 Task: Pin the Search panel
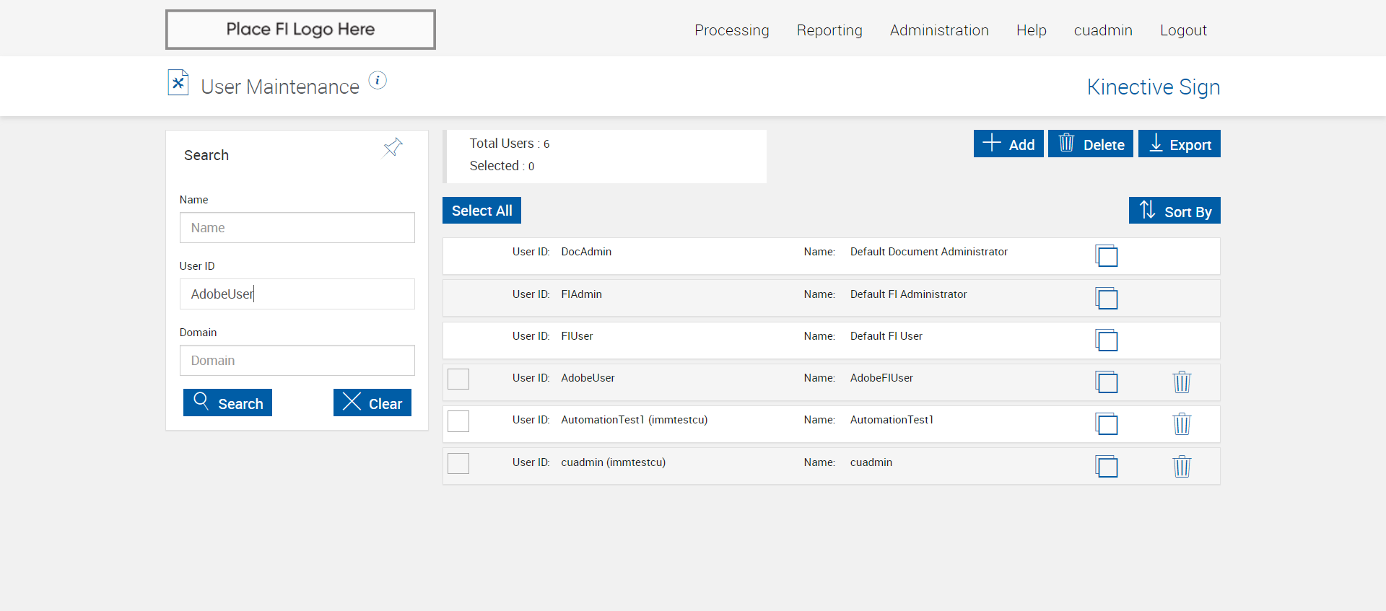click(x=393, y=148)
